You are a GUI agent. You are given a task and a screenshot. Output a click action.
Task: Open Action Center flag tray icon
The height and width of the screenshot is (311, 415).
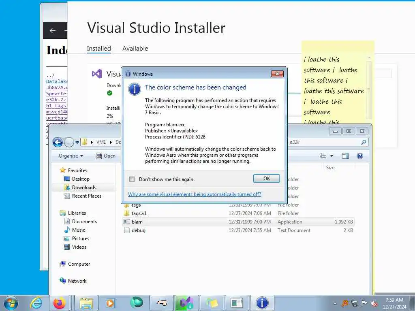pyautogui.click(x=364, y=303)
